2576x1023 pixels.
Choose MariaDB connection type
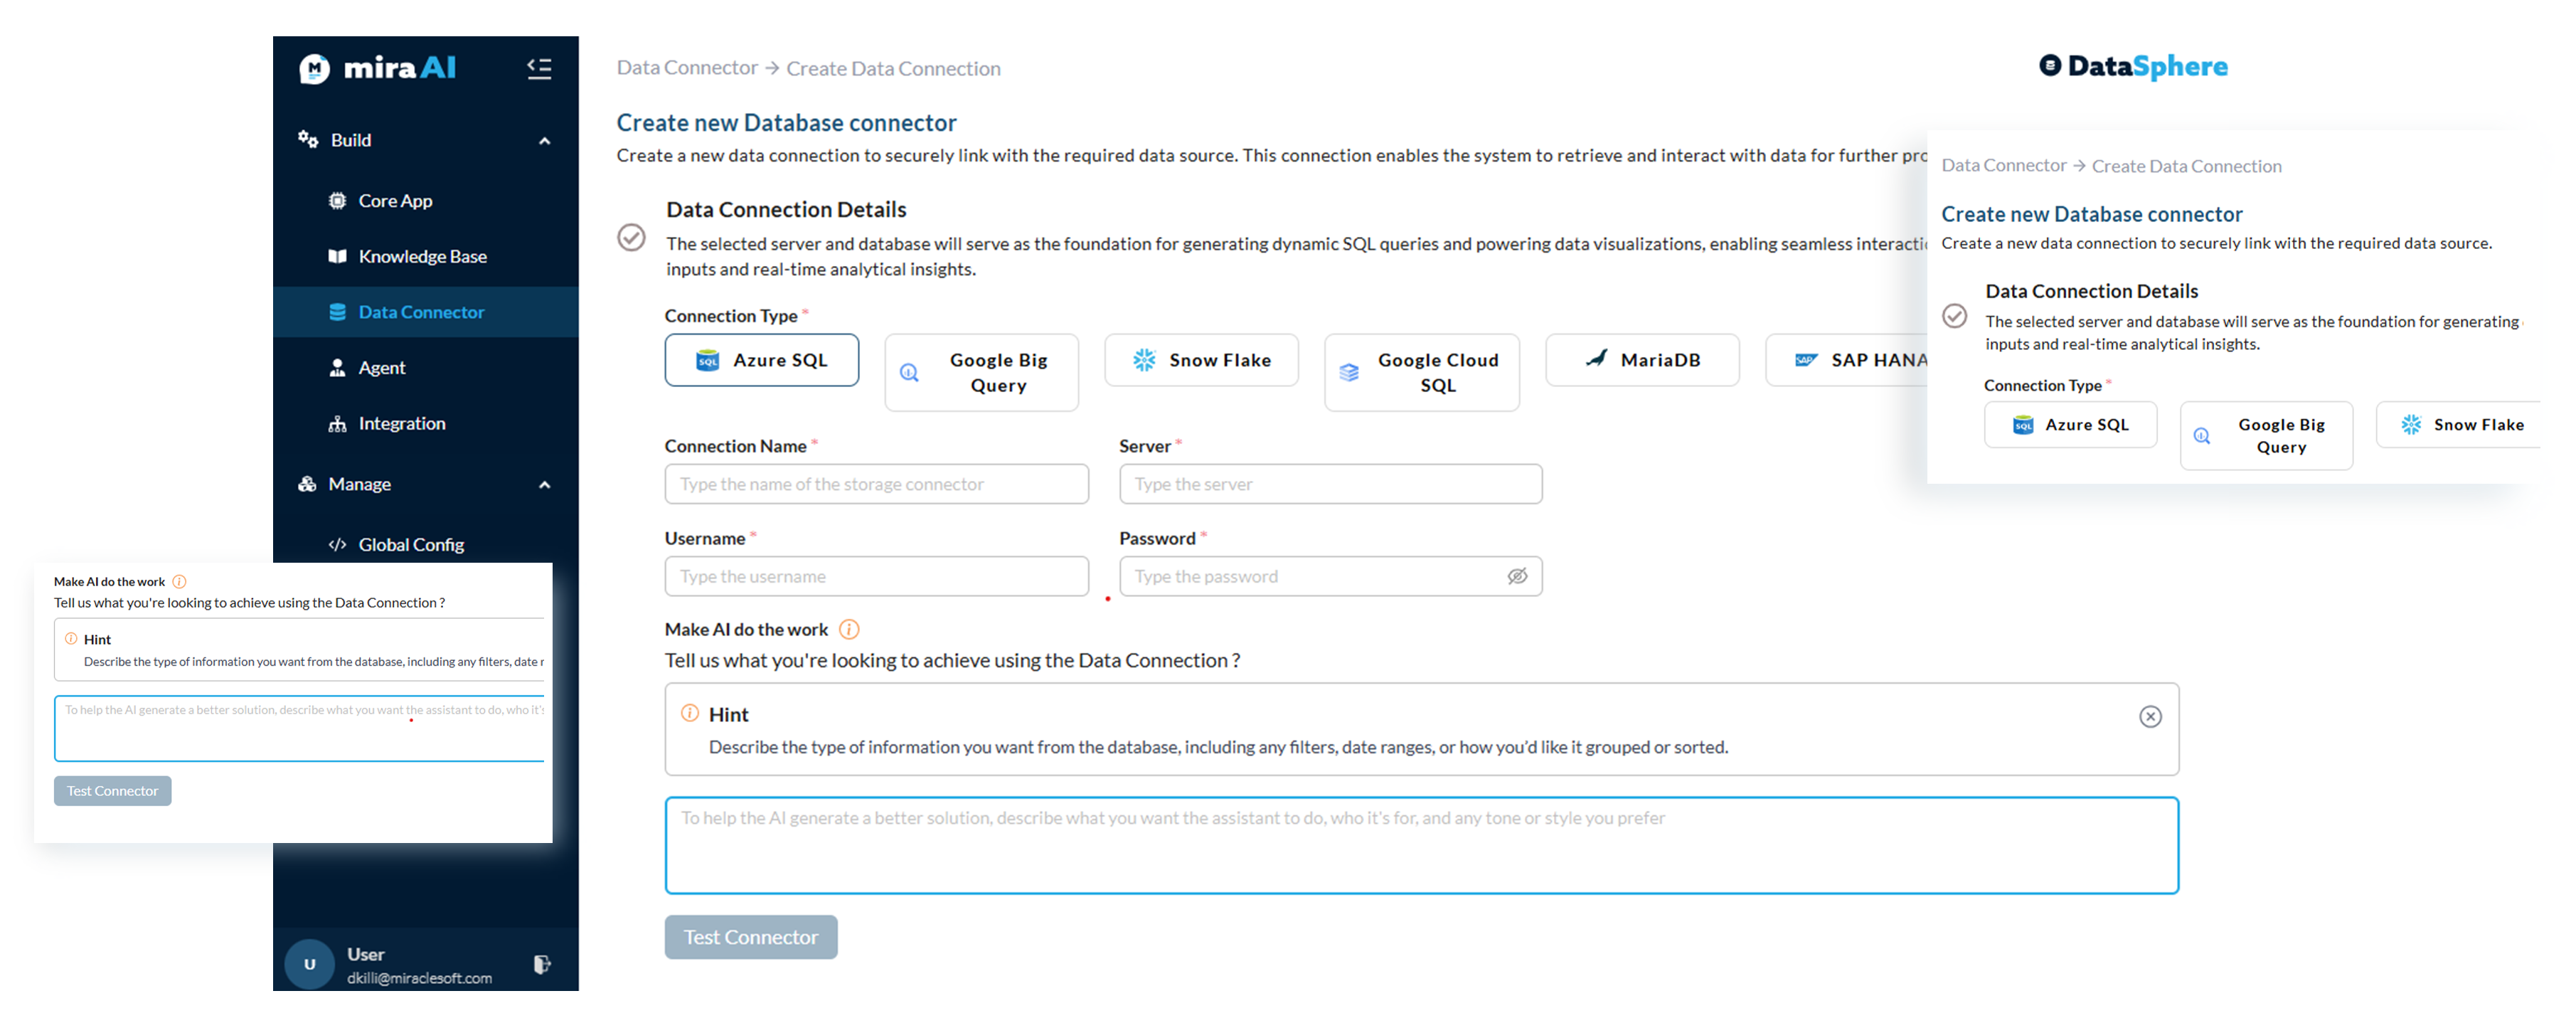(1642, 360)
